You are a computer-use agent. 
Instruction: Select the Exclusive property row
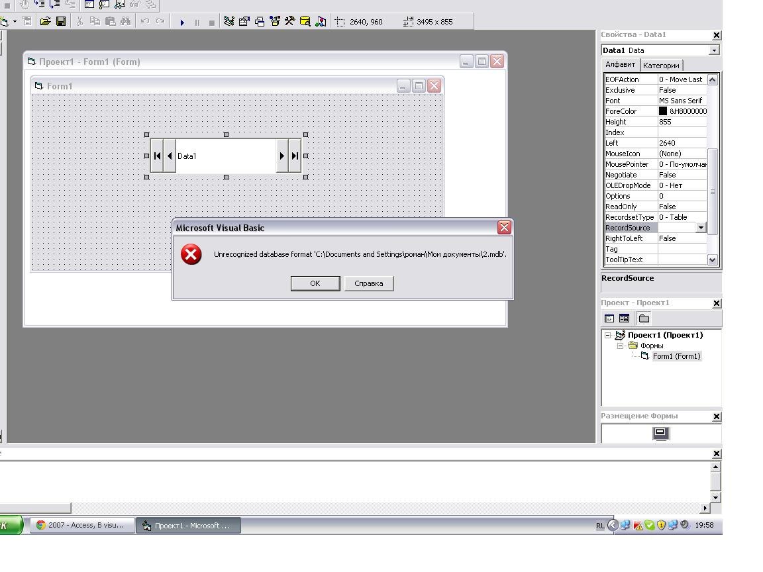656,90
